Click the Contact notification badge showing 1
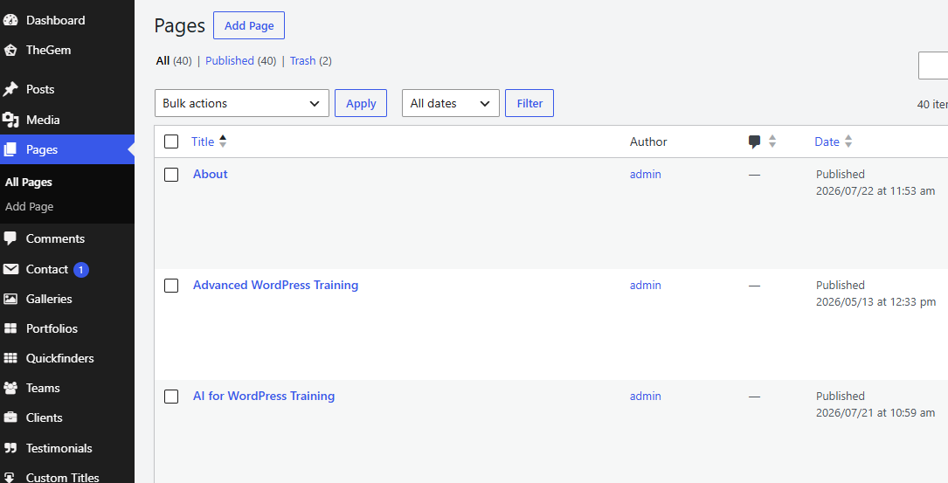This screenshot has width=948, height=483. pos(81,270)
